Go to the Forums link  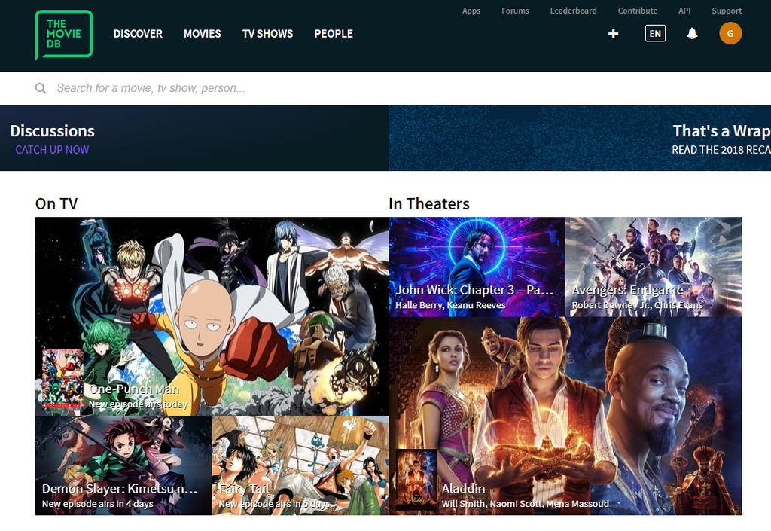click(x=515, y=11)
